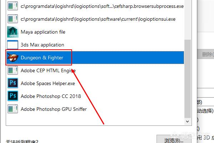
Task: Select the Dungeon & Fighter game icon
Action: [13, 58]
